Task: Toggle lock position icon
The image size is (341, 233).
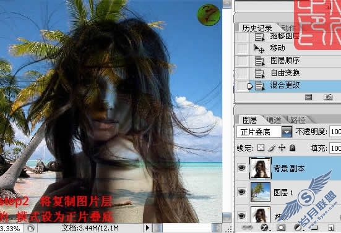Action: pyautogui.click(x=282, y=148)
